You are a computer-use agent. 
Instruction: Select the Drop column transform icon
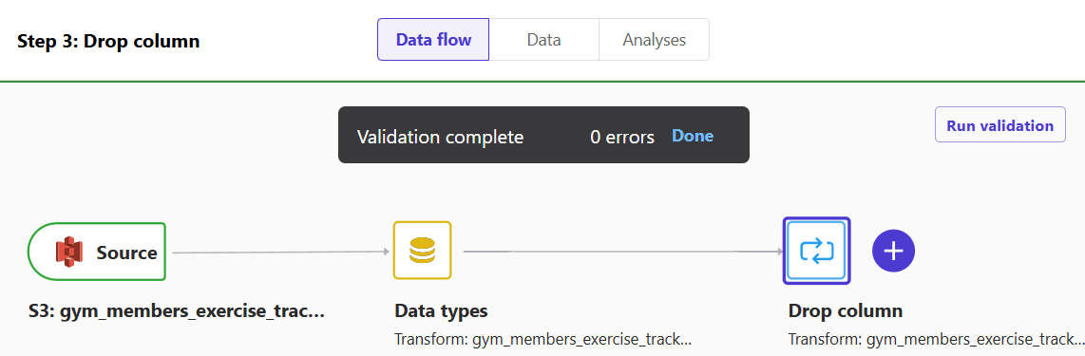pos(816,251)
